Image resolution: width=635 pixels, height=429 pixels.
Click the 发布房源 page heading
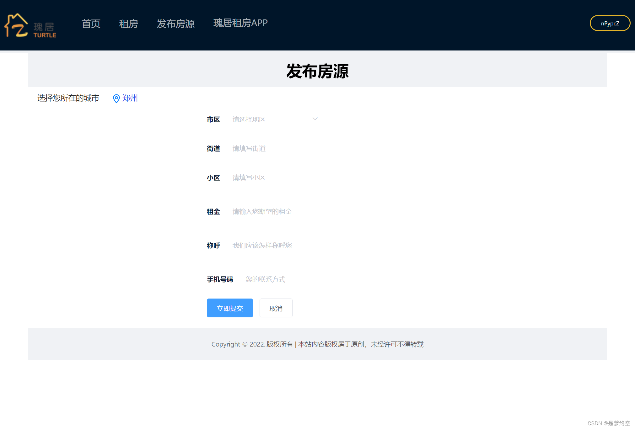click(x=317, y=71)
